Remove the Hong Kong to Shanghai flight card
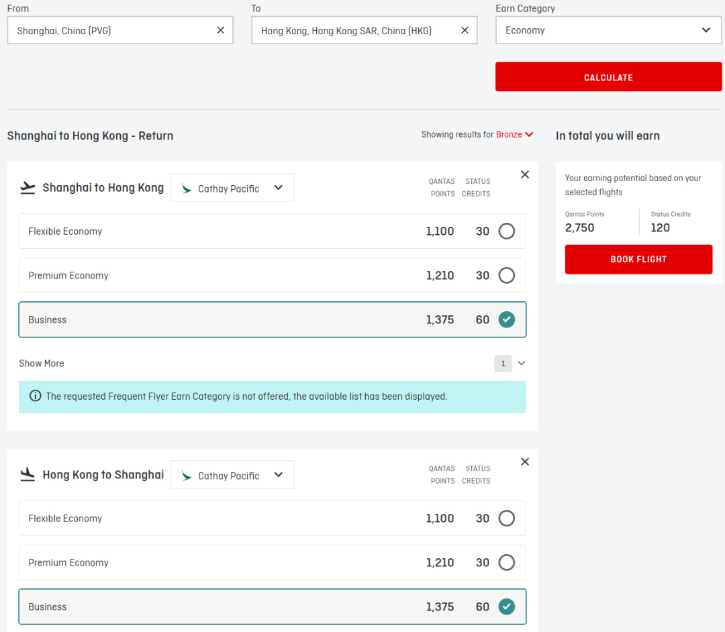The width and height of the screenshot is (725, 632). point(525,462)
